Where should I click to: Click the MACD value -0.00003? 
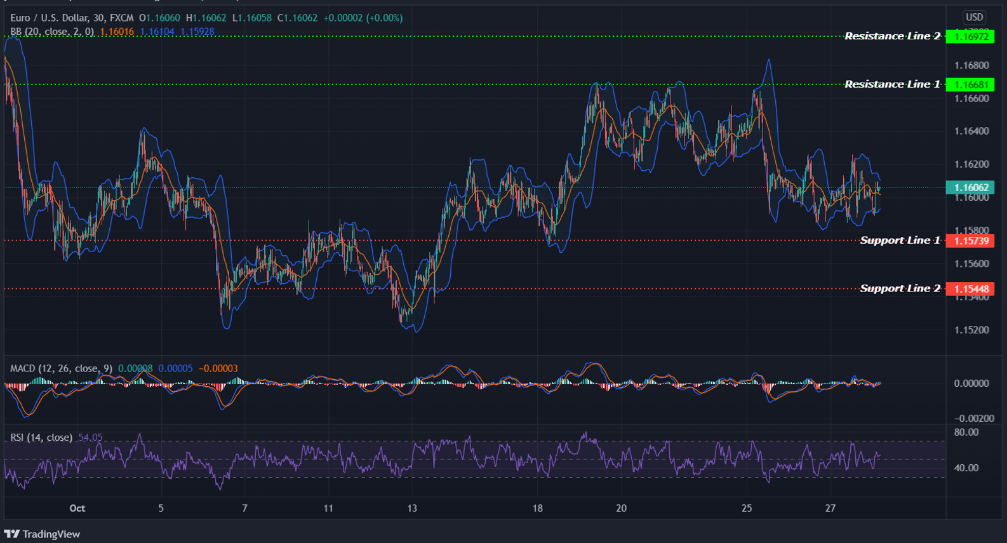[x=218, y=368]
